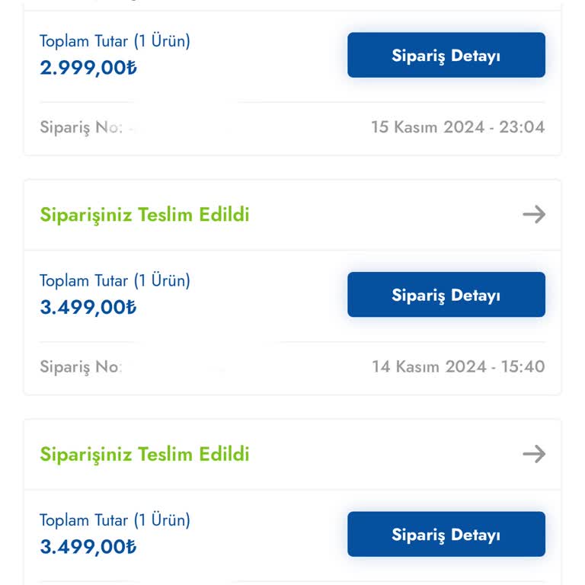
Task: Tap 'Toplam Tutar' label on the bottom-most card
Action: tap(84, 521)
